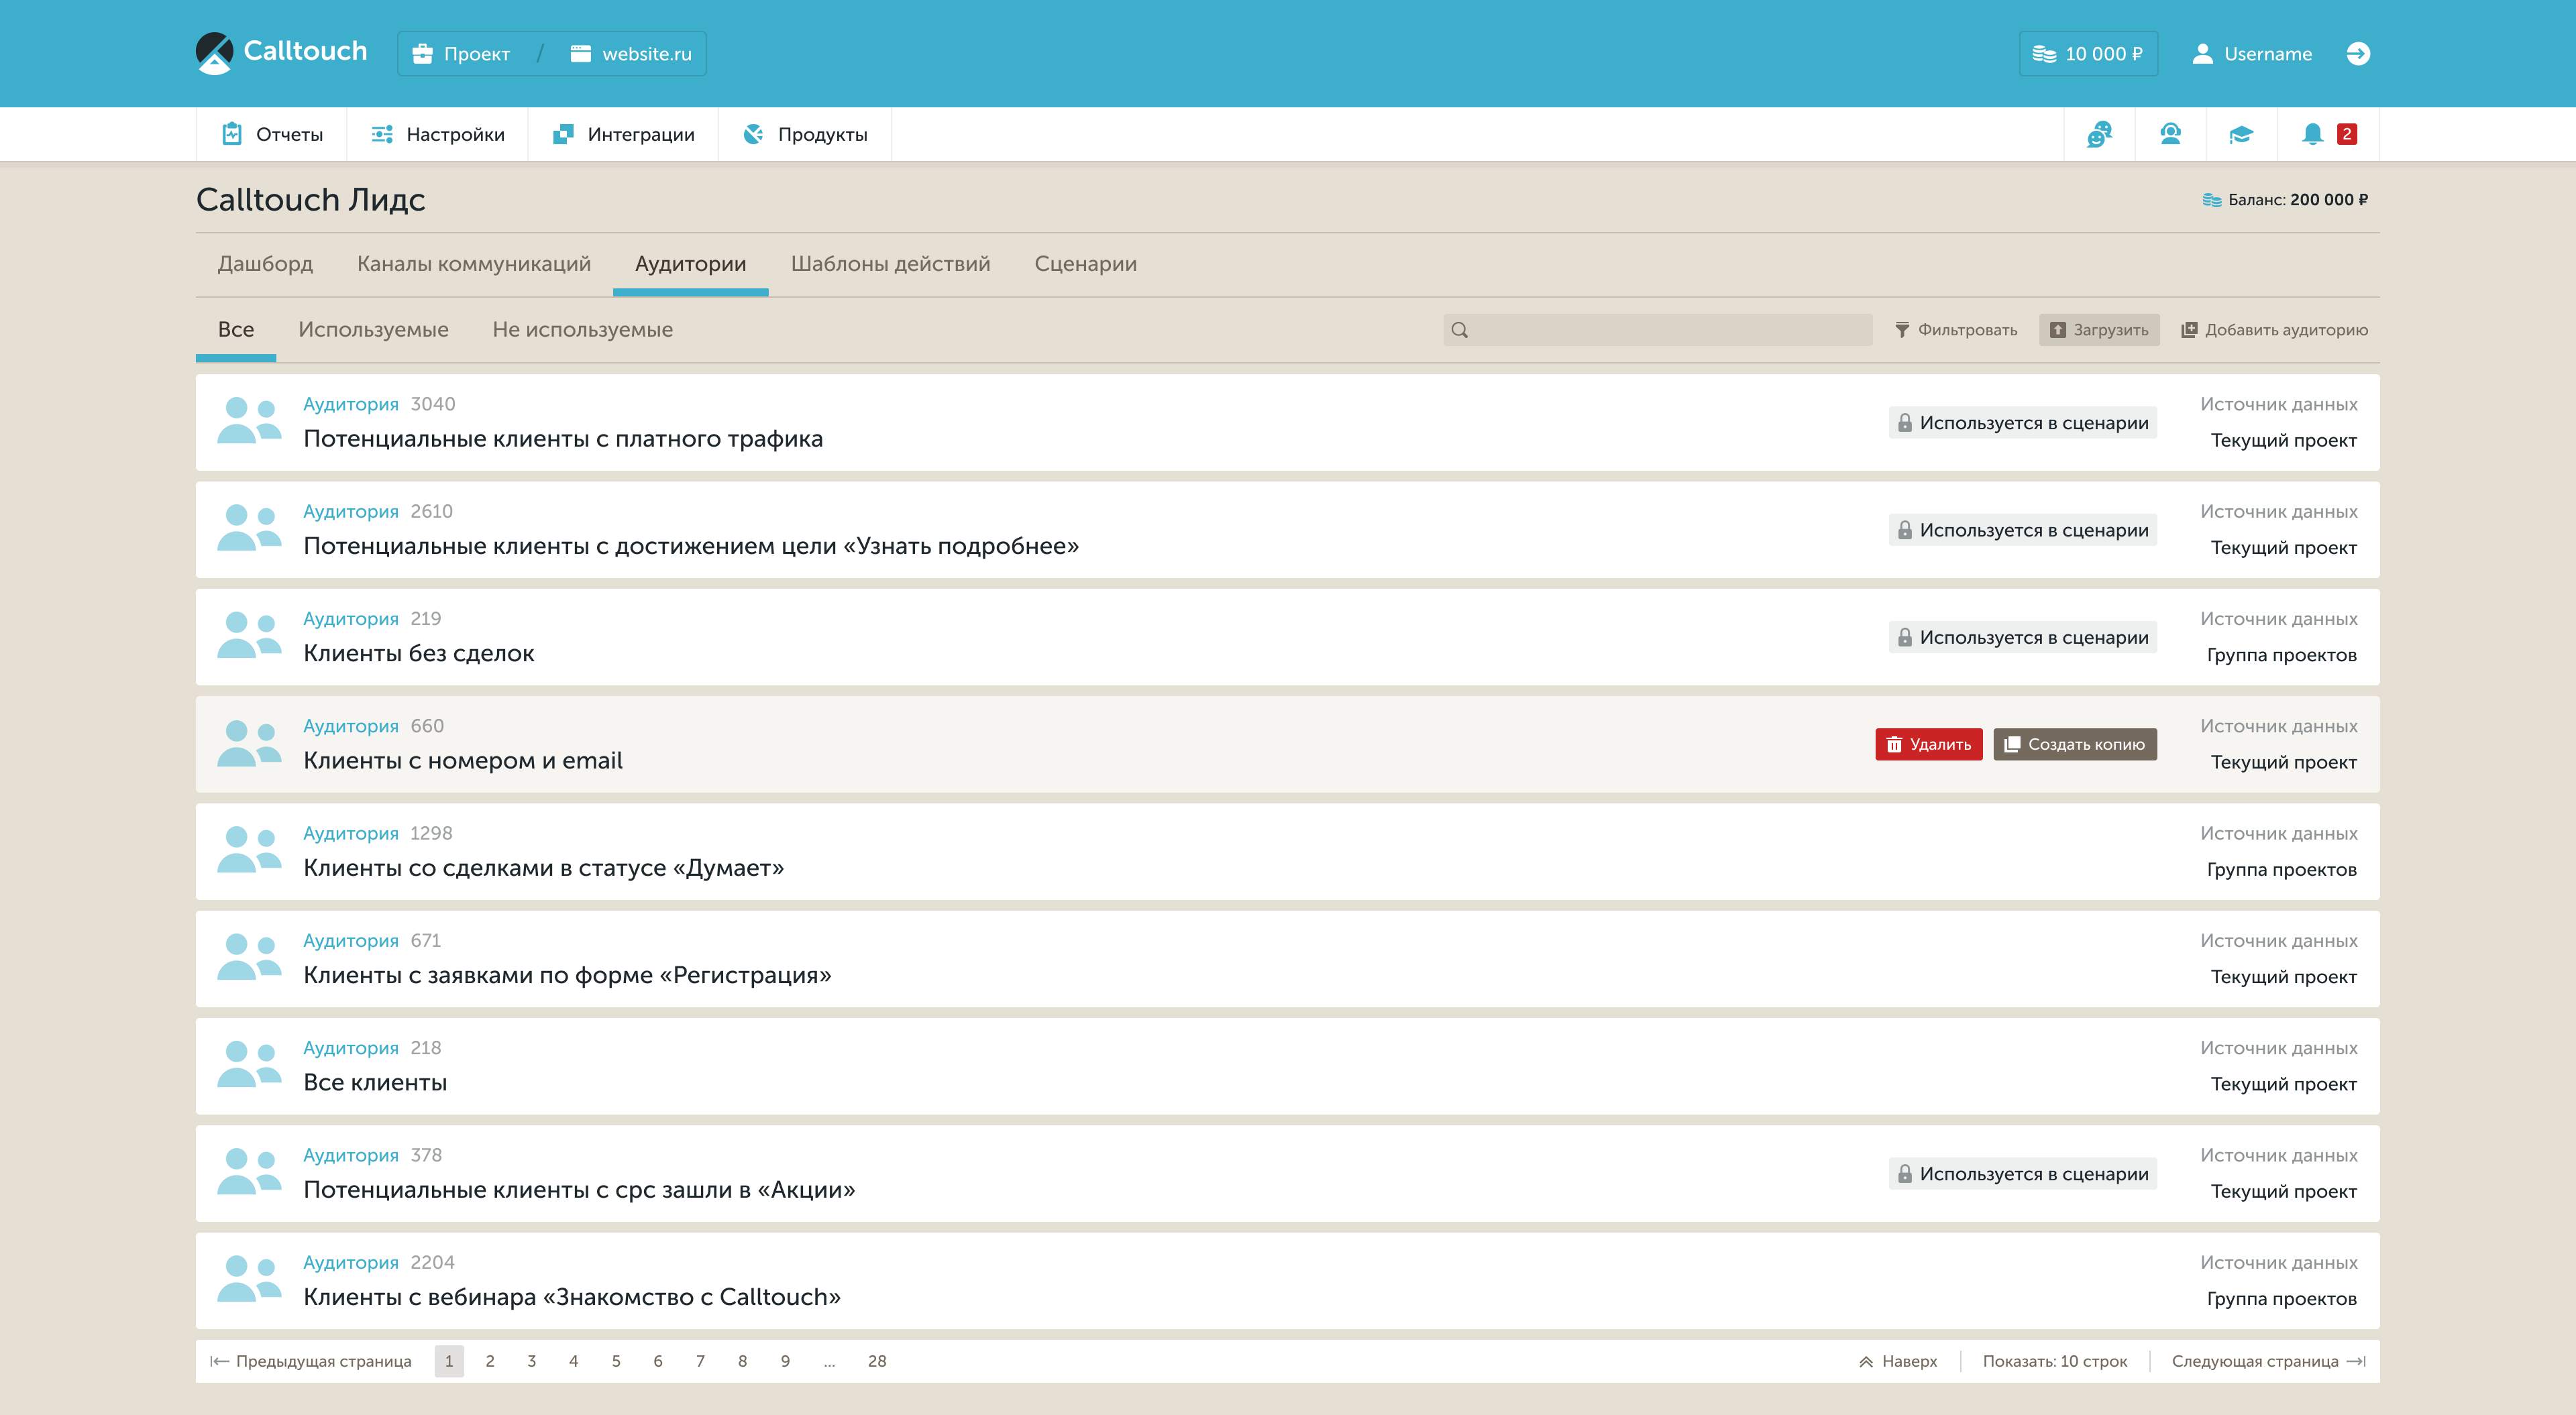The width and height of the screenshot is (2576, 1415).
Task: Select the Все filter tab
Action: click(x=236, y=330)
